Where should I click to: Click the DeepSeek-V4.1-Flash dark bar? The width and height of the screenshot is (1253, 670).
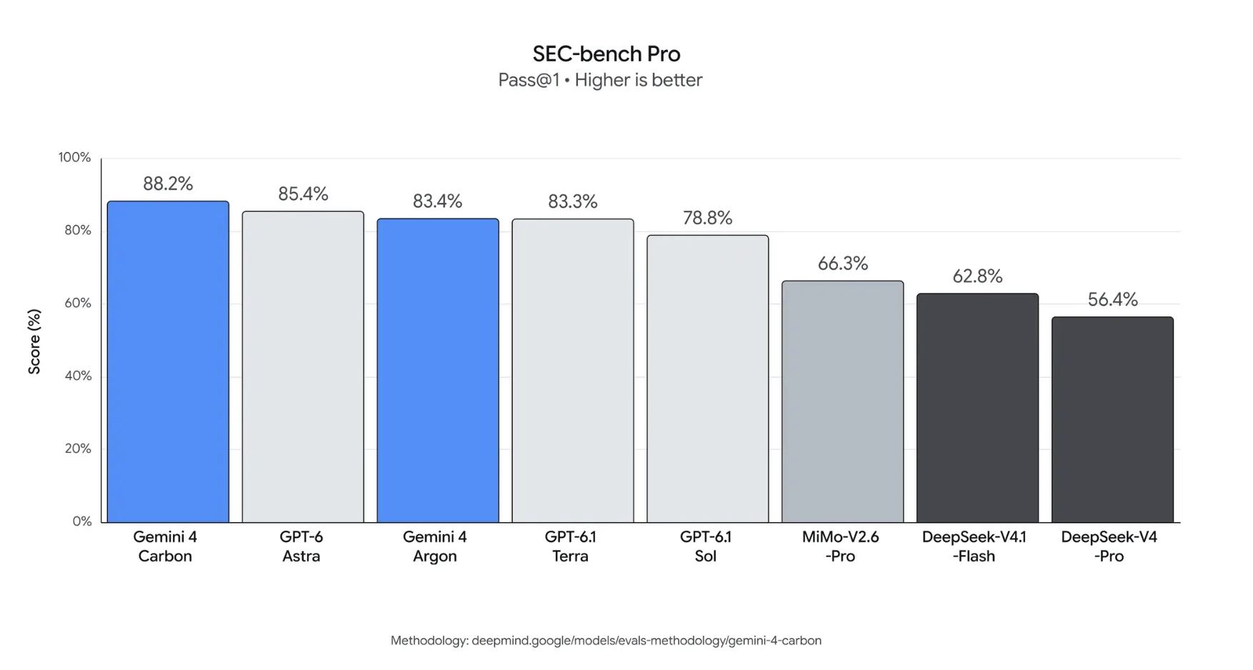pyautogui.click(x=978, y=408)
